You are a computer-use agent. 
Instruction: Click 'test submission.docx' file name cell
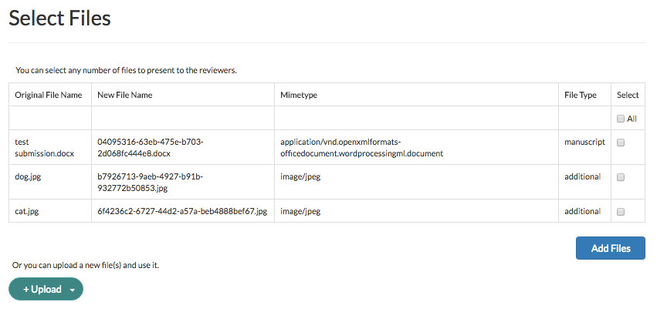point(45,148)
